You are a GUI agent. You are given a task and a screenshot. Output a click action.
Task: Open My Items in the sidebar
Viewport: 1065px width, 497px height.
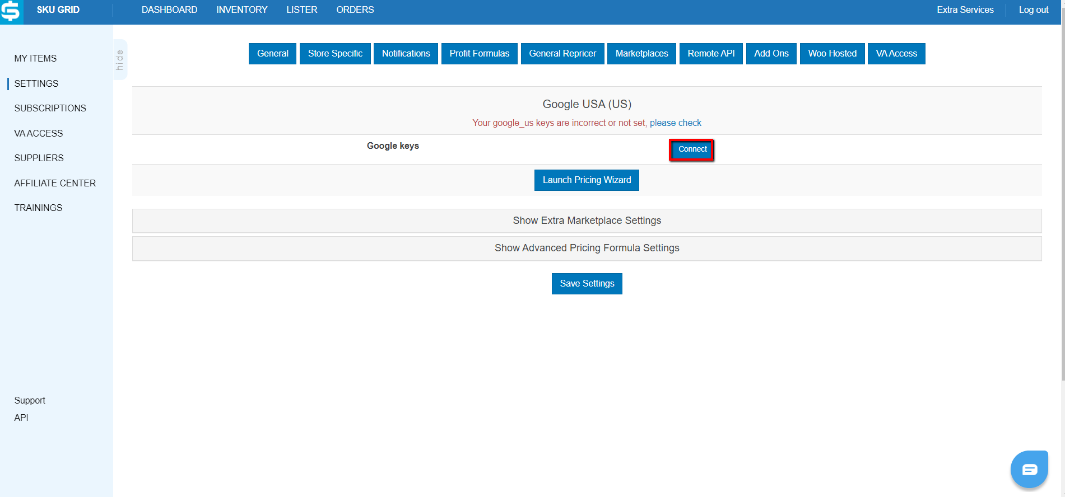(35, 58)
